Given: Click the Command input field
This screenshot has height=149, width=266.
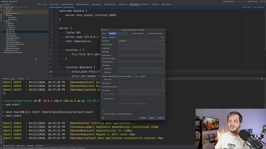Looking at the screenshot, I should click(141, 72).
